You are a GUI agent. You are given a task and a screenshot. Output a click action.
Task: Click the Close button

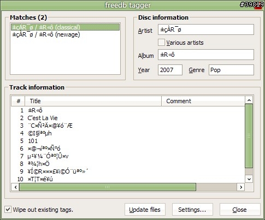click(240, 210)
